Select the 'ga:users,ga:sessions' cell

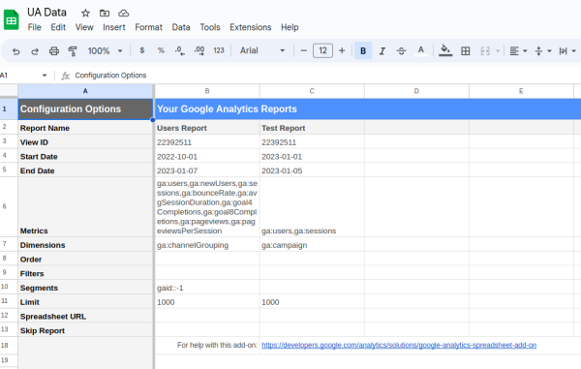pyautogui.click(x=312, y=207)
